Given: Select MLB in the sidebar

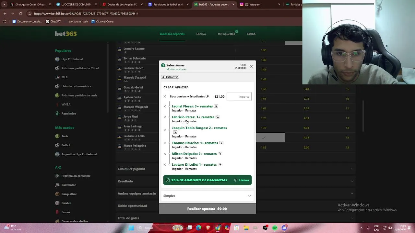Looking at the screenshot, I should [65, 77].
